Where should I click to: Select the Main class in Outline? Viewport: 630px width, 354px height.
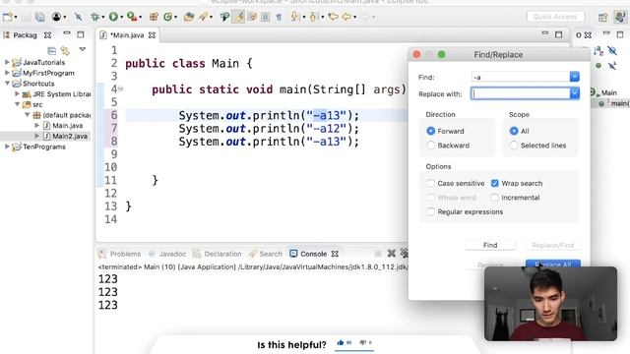coord(608,92)
